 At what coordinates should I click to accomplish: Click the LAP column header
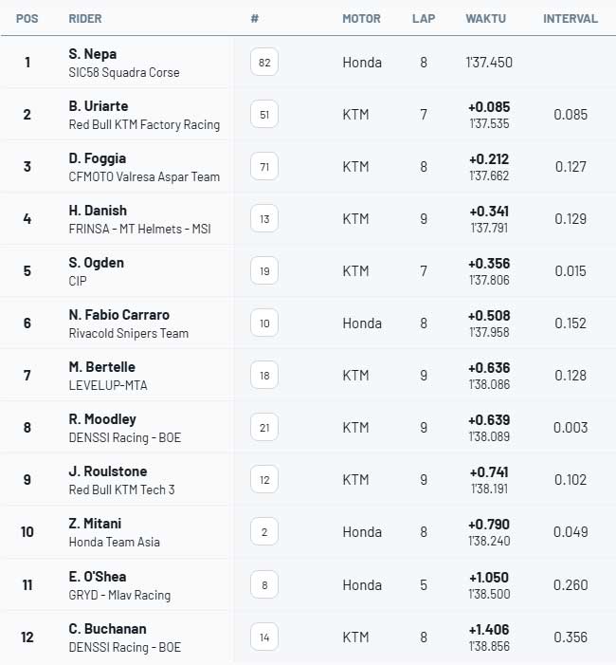(424, 19)
